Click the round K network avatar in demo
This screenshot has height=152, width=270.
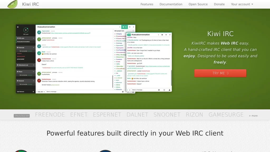pyautogui.click(x=26, y=30)
